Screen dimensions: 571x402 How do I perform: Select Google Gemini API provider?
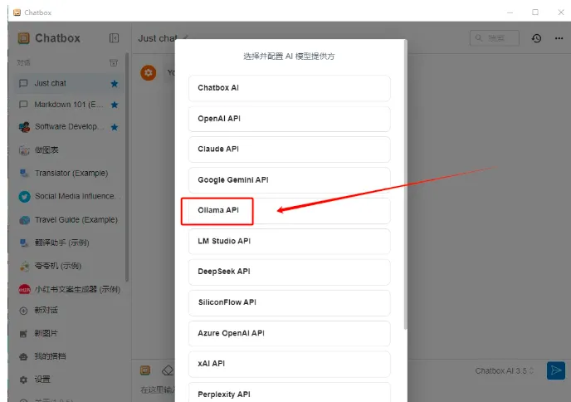(x=289, y=180)
